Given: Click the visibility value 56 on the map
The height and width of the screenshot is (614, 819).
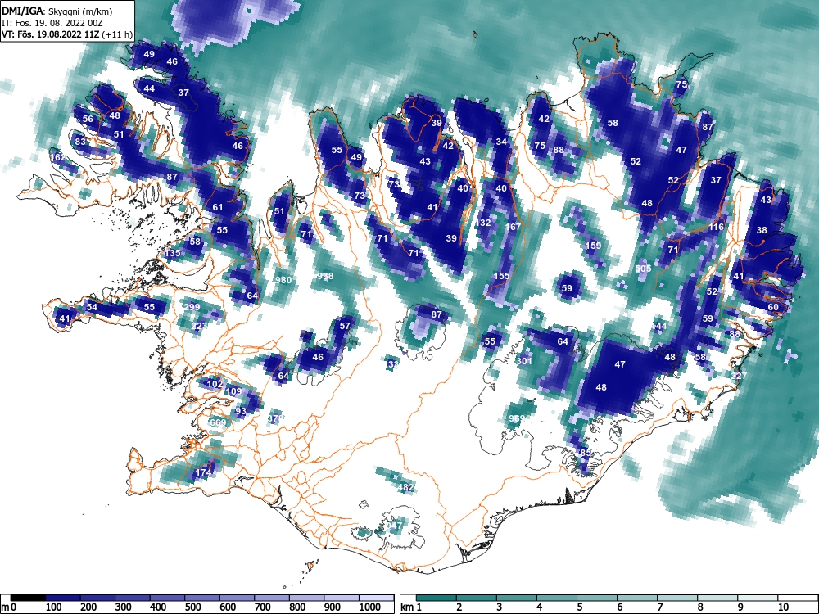Looking at the screenshot, I should pyautogui.click(x=88, y=119).
